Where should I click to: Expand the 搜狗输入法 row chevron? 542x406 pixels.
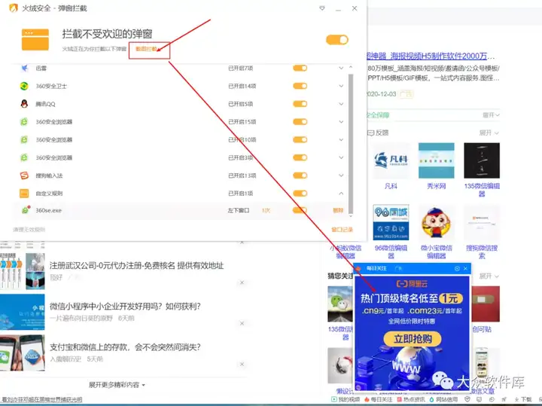(341, 176)
